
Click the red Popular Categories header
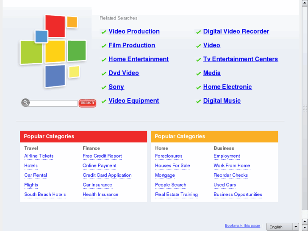coord(83,136)
